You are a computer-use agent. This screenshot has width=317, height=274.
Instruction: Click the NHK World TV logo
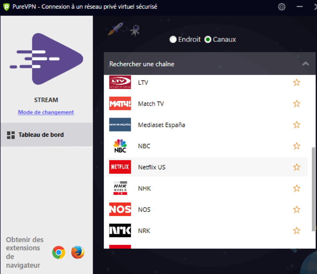tap(120, 188)
